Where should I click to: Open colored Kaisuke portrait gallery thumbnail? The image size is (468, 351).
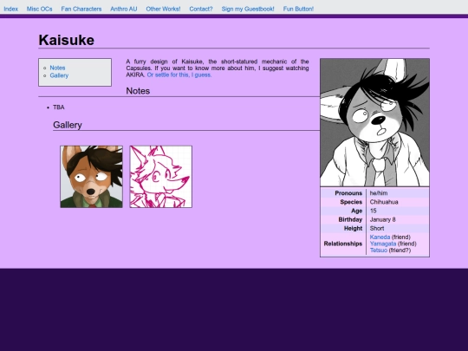[91, 177]
